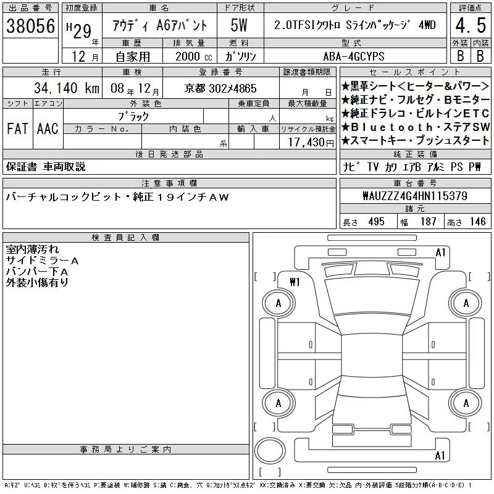Viewport: 494px width, 494px height.
Task: Click the セールスポイント header
Action: point(415,72)
